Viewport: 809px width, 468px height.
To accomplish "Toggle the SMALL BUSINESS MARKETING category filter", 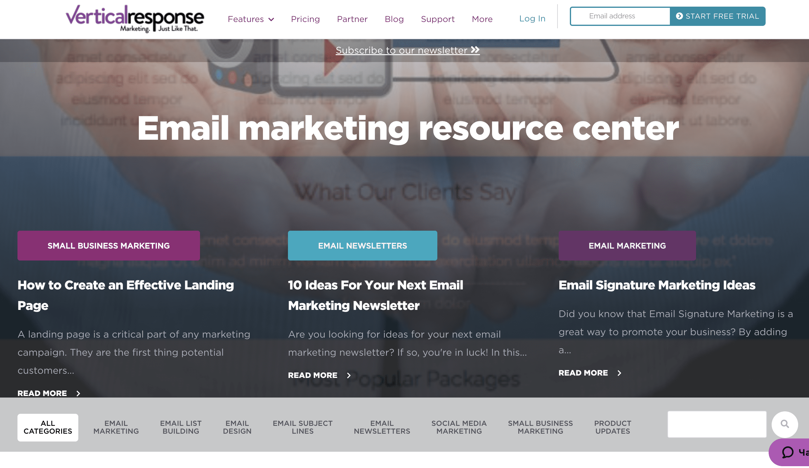I will point(540,427).
